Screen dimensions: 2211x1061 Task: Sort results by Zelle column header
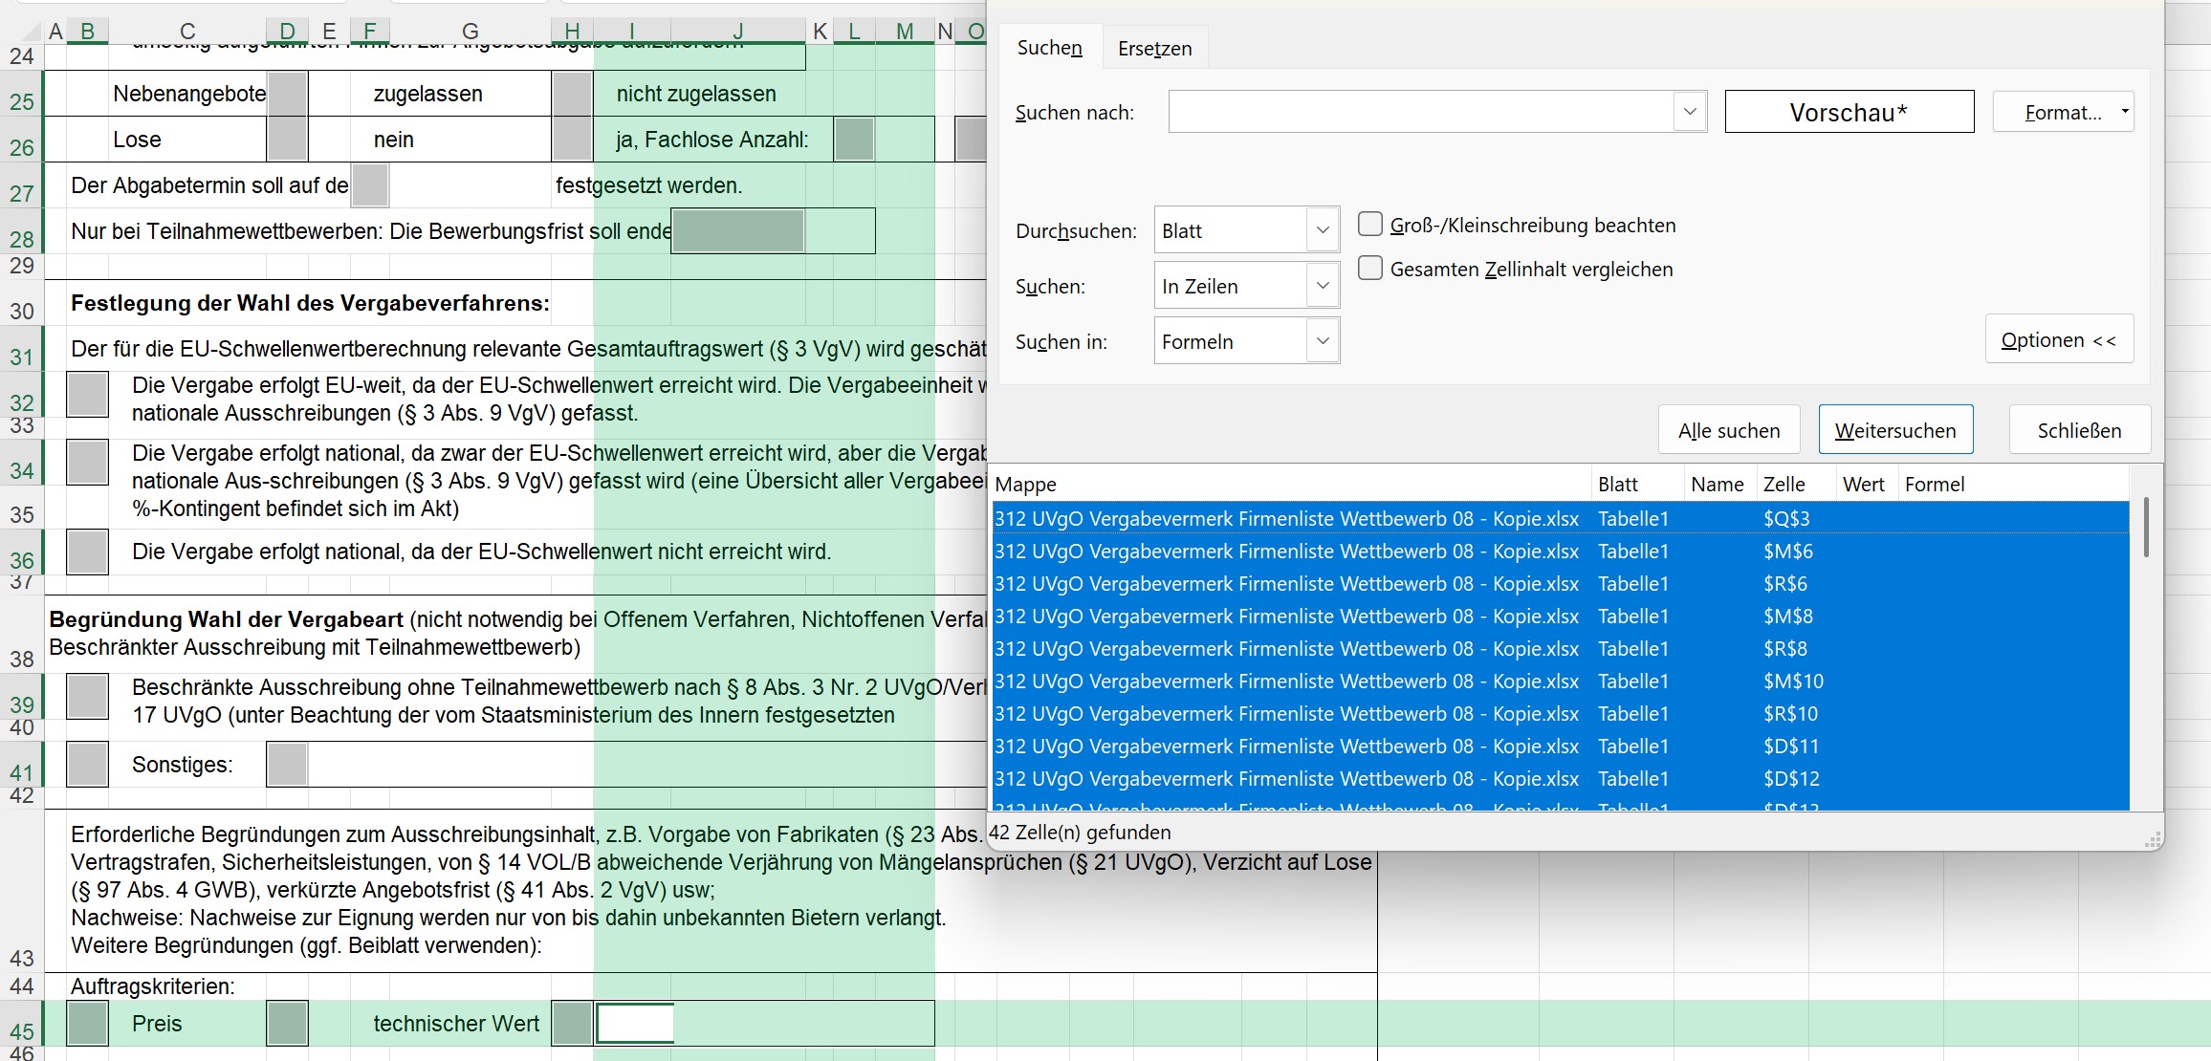pos(1784,484)
